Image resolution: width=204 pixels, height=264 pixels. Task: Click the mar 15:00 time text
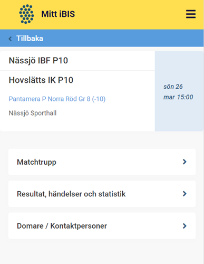(178, 97)
